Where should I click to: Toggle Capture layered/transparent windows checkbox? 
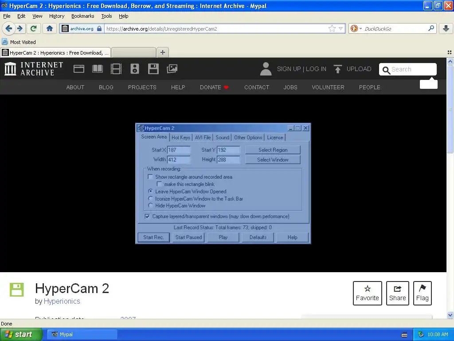(x=147, y=216)
